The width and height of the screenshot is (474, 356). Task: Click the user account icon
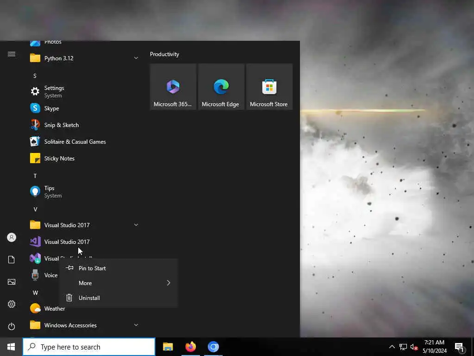click(x=12, y=237)
